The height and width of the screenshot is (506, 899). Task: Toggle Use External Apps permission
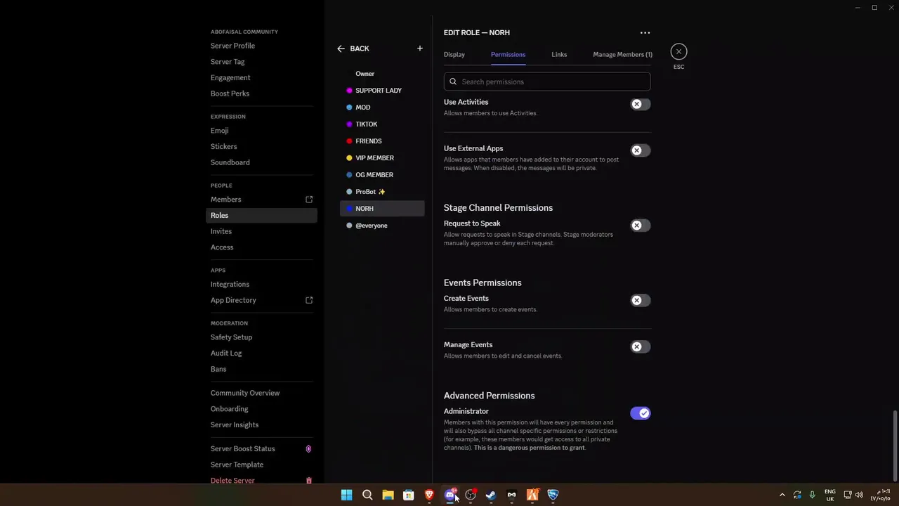point(640,150)
